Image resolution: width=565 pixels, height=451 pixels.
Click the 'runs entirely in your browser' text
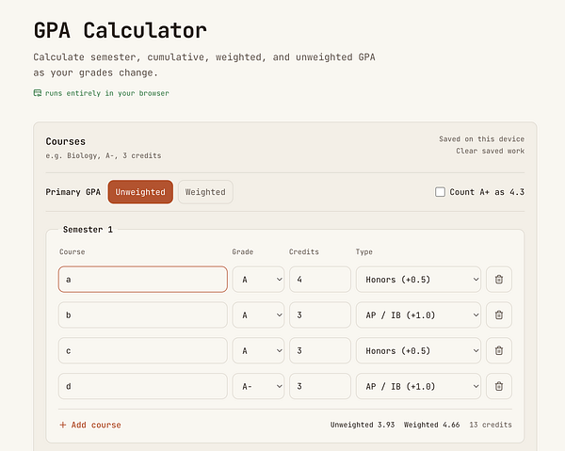(107, 93)
